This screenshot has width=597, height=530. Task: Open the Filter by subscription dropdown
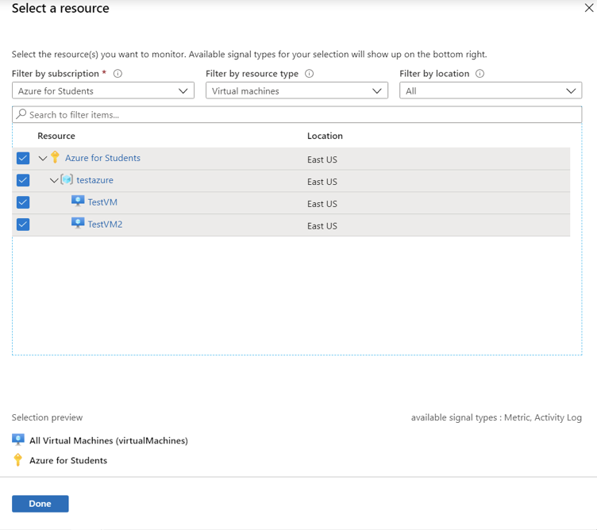click(x=103, y=90)
